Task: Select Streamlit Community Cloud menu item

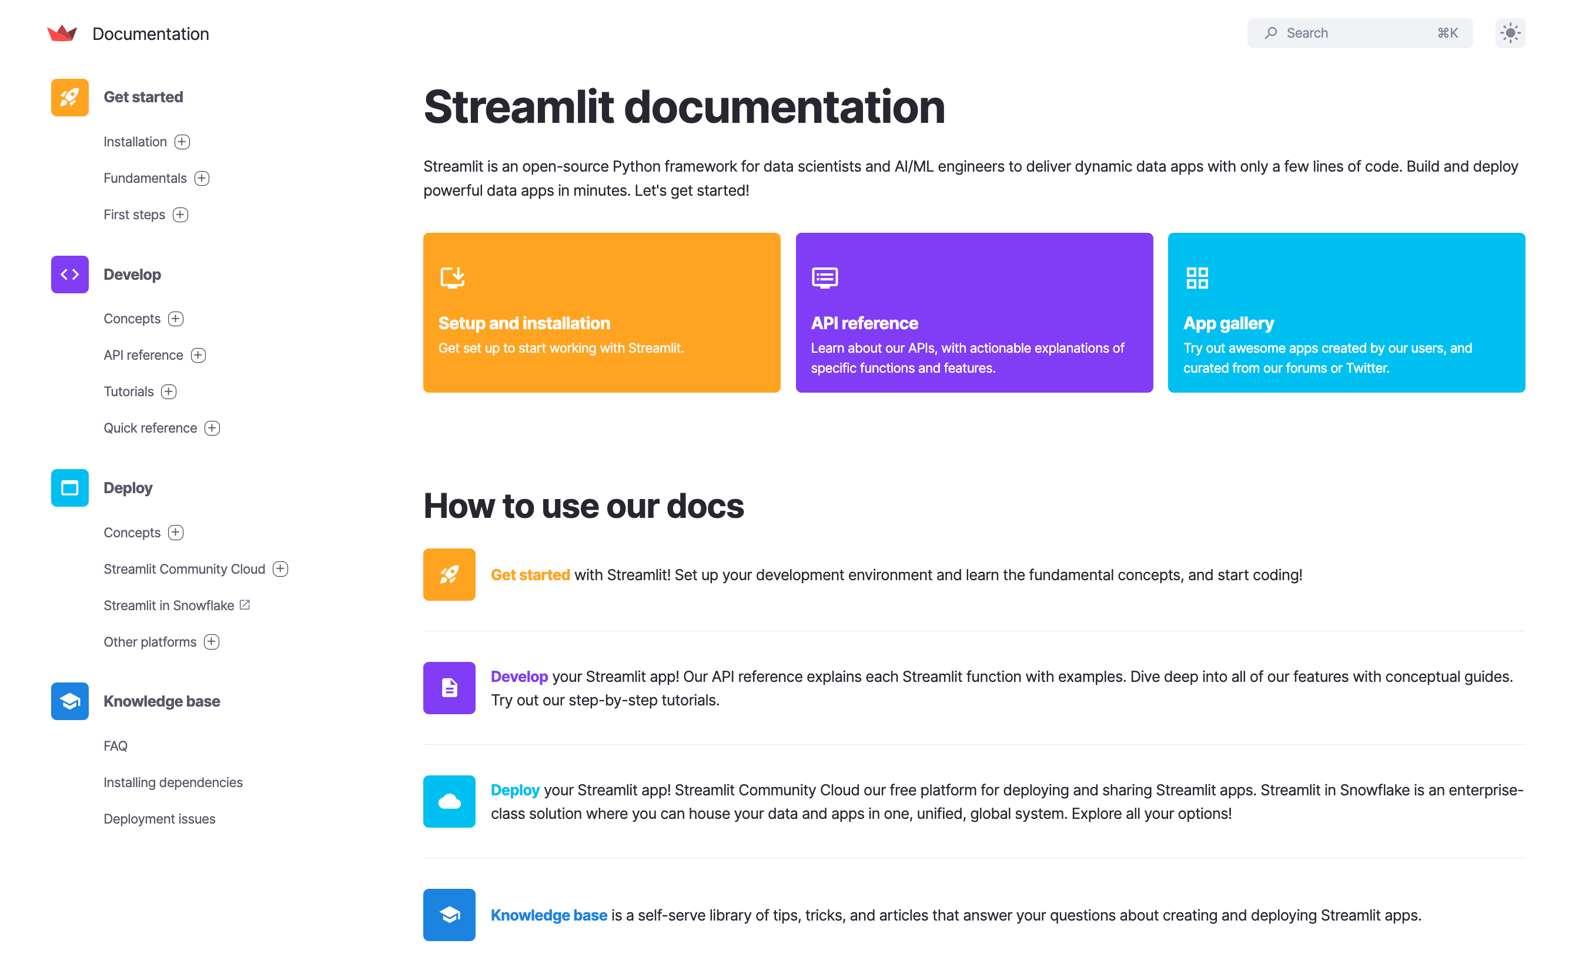Action: pyautogui.click(x=185, y=568)
